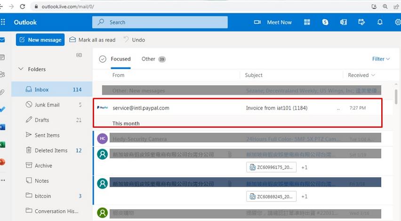401x221 pixels.
Task: Open the Conversation History folder
Action: click(52, 211)
